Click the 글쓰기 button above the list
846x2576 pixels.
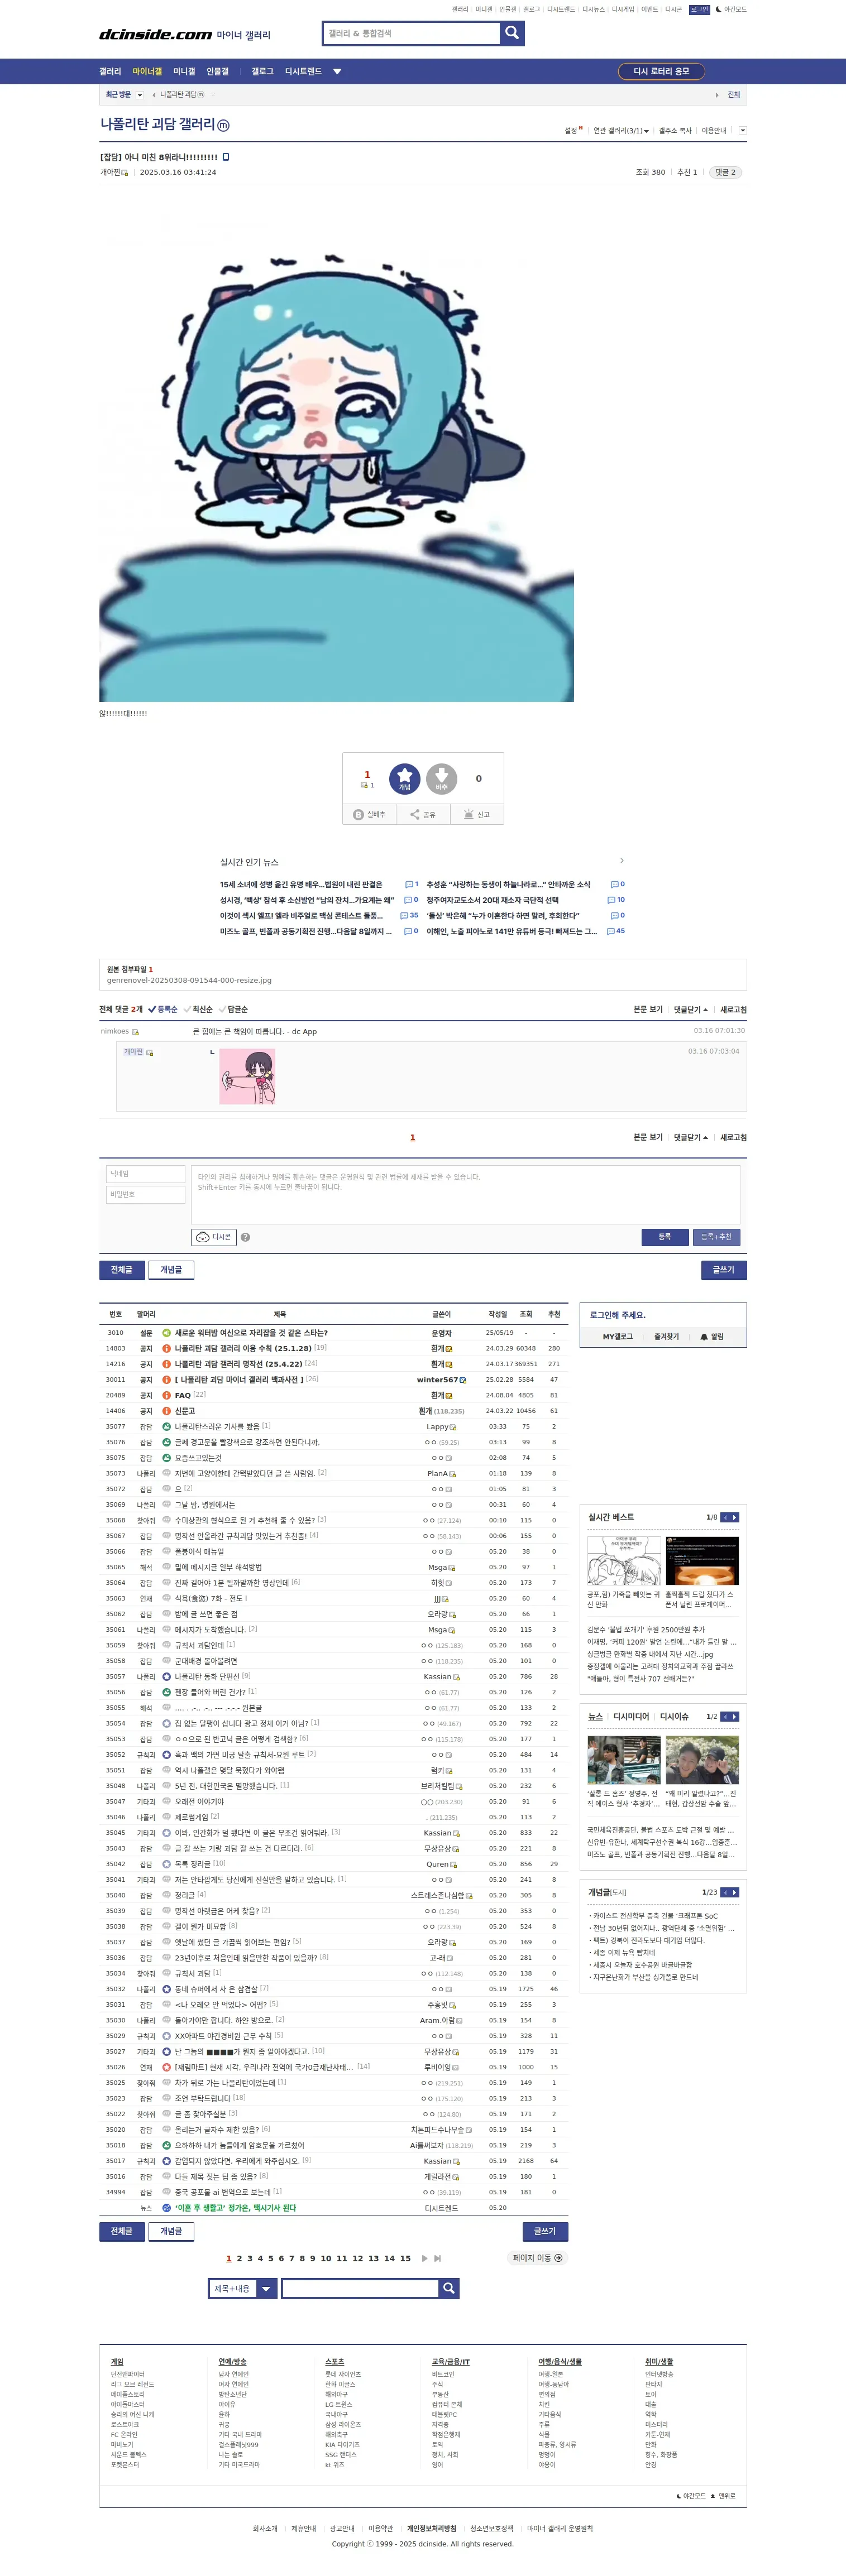(723, 1269)
